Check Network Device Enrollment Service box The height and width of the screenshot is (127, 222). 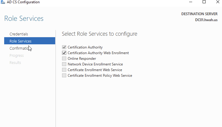point(64,64)
